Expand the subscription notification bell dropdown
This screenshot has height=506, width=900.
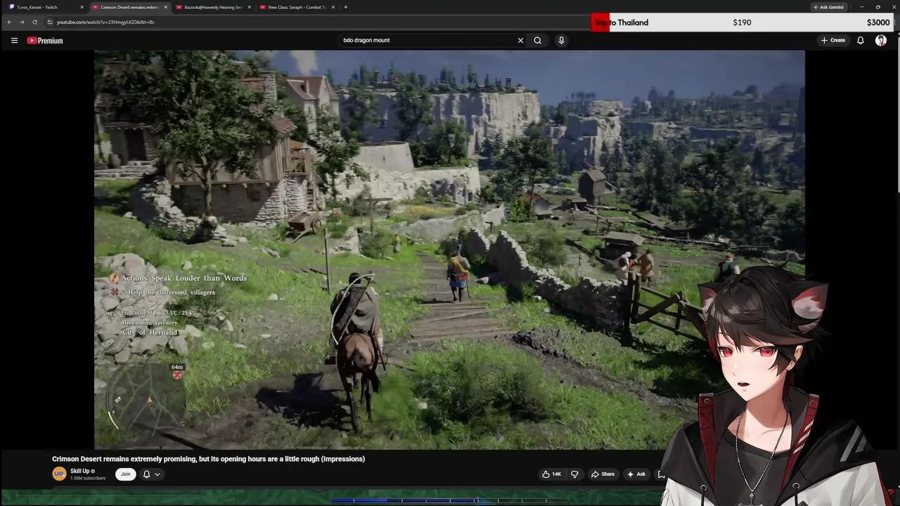[151, 474]
